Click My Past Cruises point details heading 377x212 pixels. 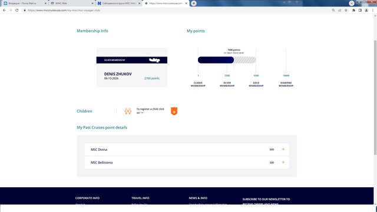pyautogui.click(x=102, y=127)
